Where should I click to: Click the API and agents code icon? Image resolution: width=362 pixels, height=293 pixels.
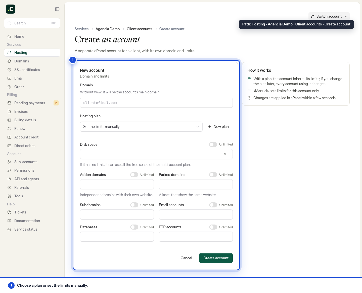click(9, 179)
